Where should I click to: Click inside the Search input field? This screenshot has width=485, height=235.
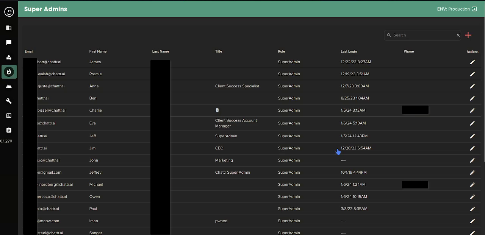[x=421, y=35]
